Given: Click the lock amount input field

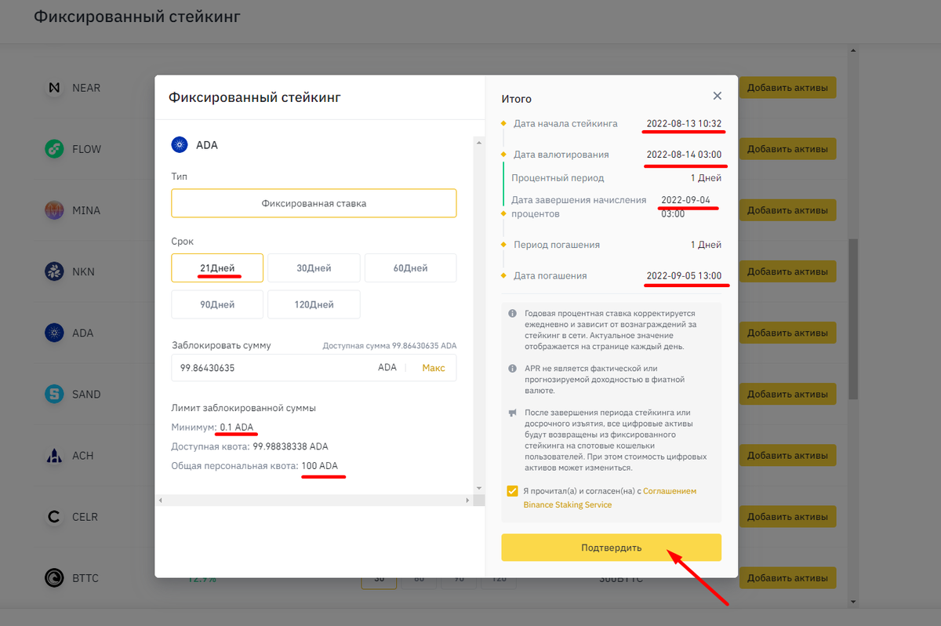Looking at the screenshot, I should [314, 368].
